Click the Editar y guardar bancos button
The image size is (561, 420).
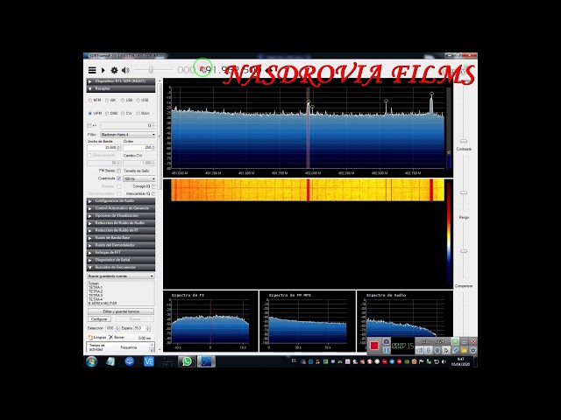tap(121, 311)
